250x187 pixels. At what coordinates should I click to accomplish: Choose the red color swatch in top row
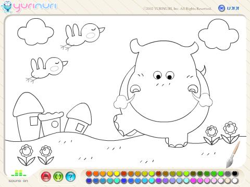[89, 173]
